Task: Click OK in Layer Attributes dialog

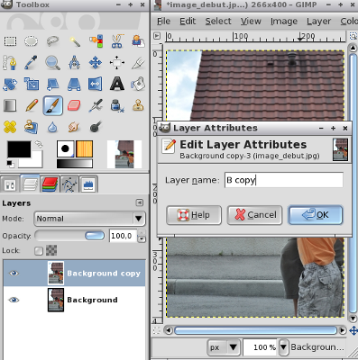Action: click(x=316, y=215)
